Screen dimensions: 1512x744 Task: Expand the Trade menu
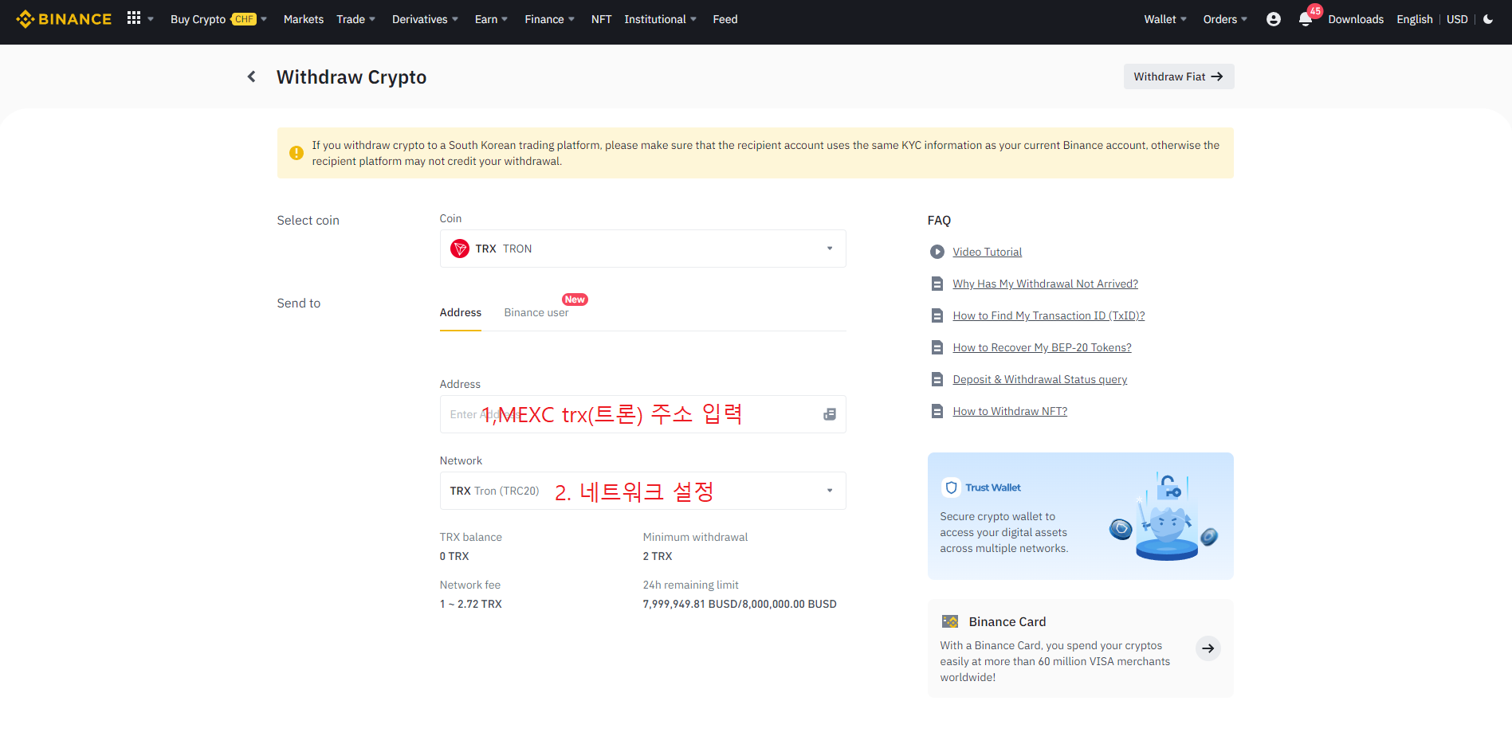coord(355,19)
